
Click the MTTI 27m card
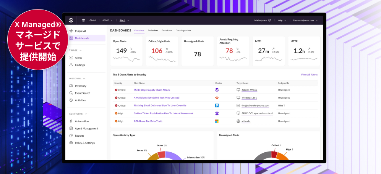pyautogui.click(x=269, y=51)
